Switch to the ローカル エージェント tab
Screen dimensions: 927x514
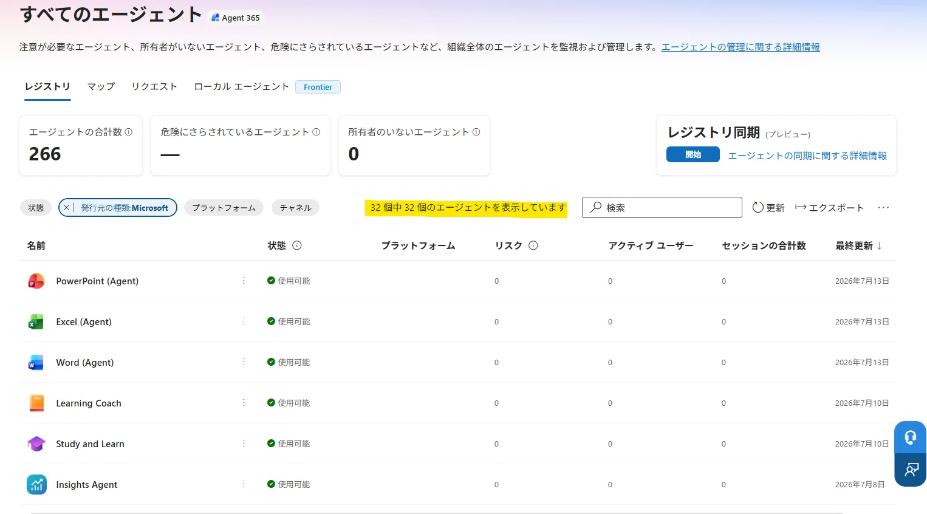click(241, 87)
